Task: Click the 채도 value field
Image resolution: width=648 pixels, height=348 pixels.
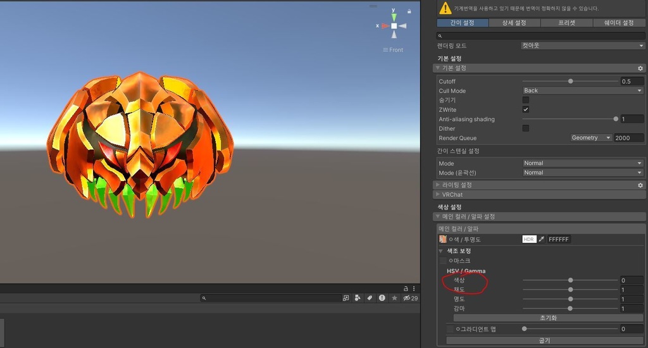Action: (632, 290)
